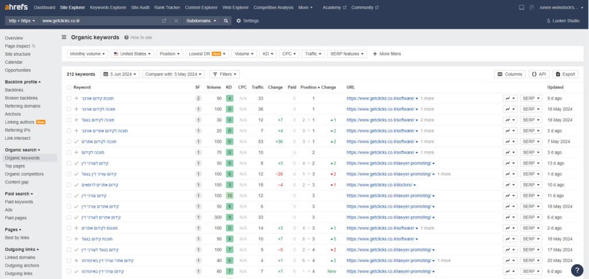Open the trend chart button on the row updated 17 May 2024
589x279 pixels.
pos(510,250)
